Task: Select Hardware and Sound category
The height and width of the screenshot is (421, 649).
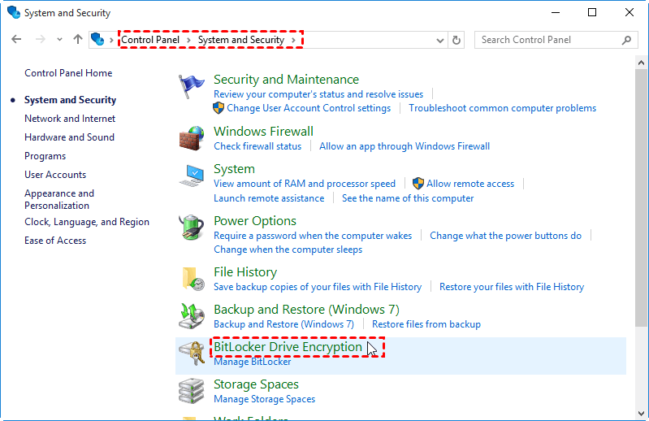Action: pyautogui.click(x=69, y=137)
